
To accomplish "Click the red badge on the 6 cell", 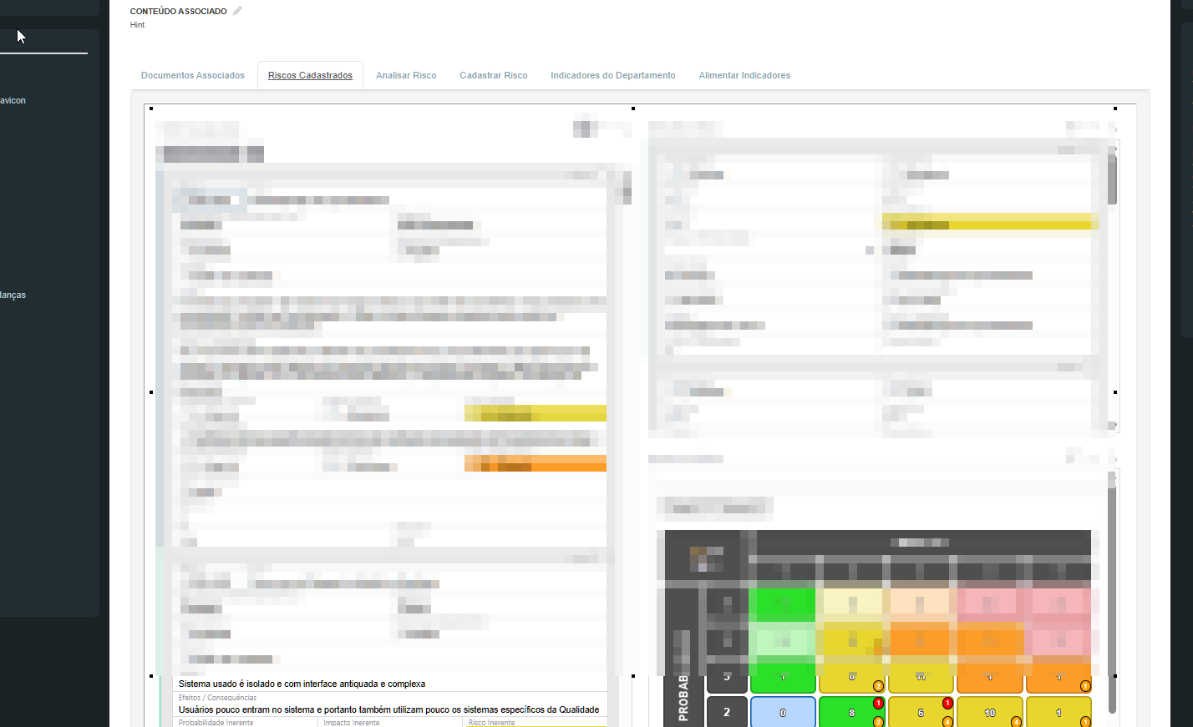I will (x=947, y=703).
